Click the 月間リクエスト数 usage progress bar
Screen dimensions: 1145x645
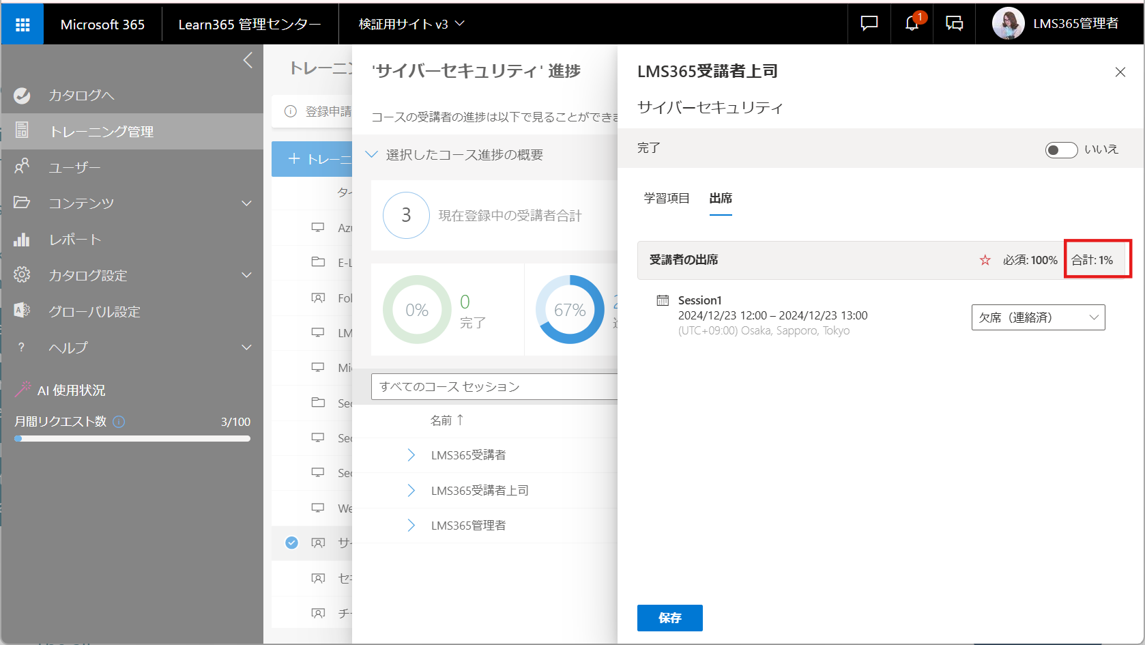(x=132, y=439)
